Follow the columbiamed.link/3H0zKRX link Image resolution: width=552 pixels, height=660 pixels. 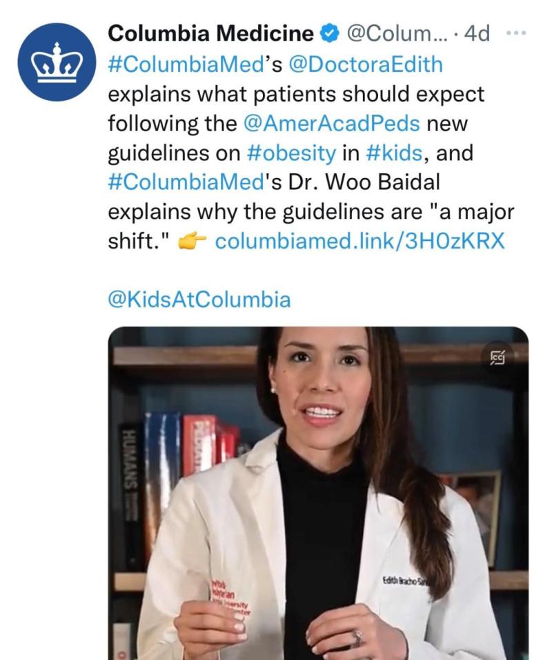[x=359, y=242]
